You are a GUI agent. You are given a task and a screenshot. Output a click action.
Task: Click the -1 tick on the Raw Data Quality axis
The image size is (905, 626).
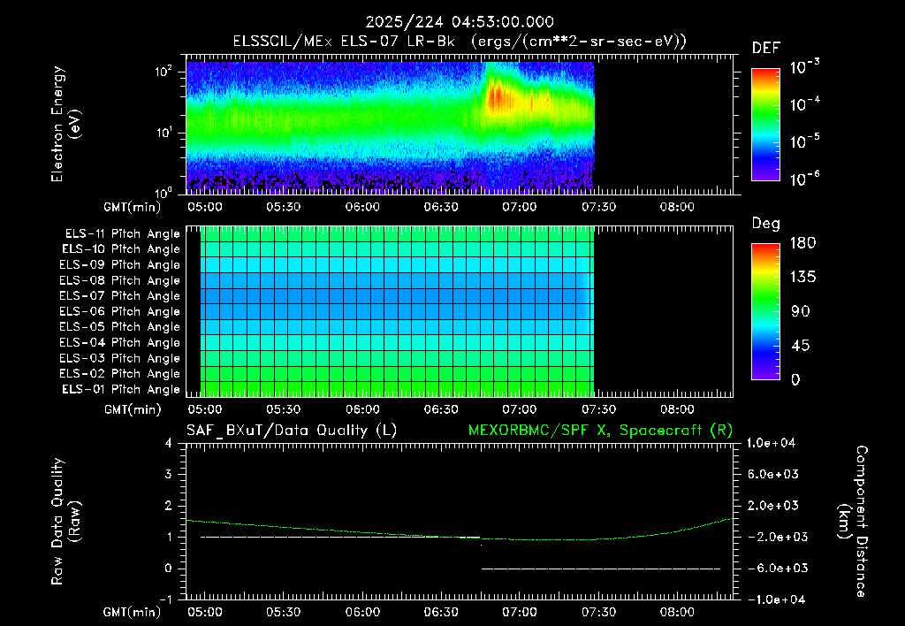click(165, 599)
